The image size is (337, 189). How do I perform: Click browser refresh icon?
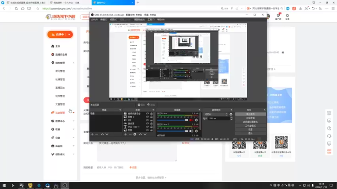pyautogui.click(x=16, y=8)
